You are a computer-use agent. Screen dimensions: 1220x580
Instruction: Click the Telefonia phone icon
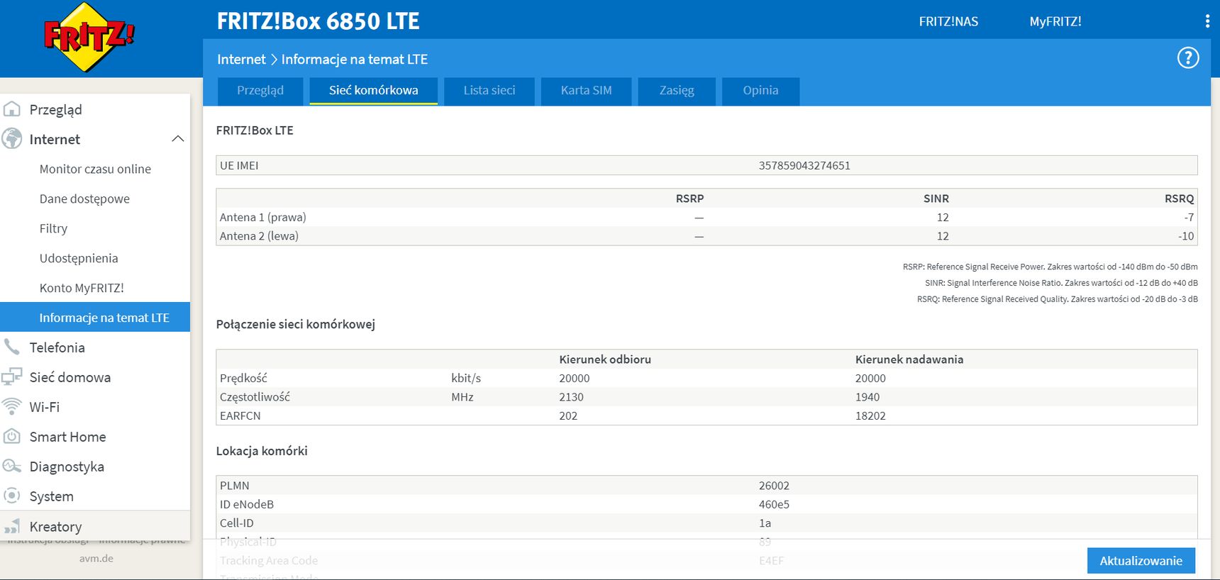(12, 347)
